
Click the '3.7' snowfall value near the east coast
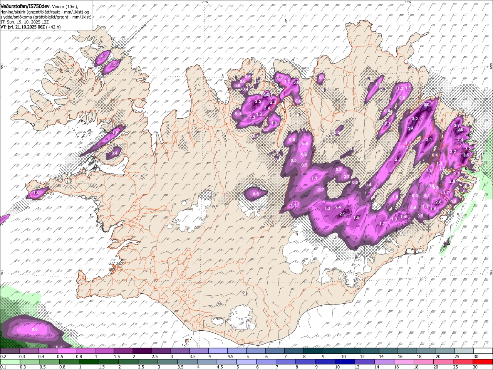[x=457, y=125]
